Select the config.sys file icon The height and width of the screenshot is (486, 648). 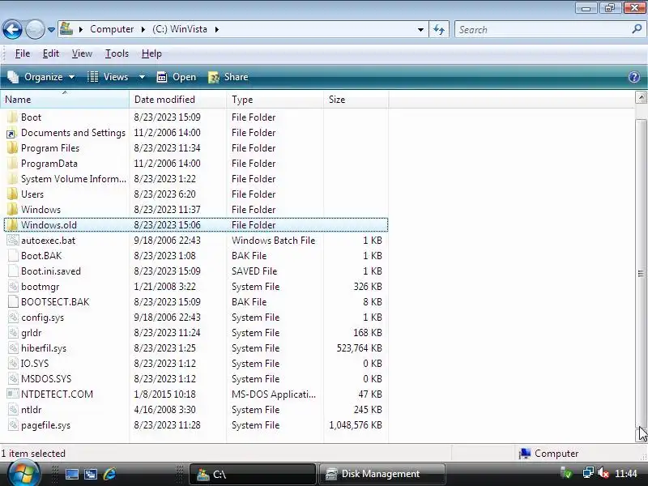(13, 318)
